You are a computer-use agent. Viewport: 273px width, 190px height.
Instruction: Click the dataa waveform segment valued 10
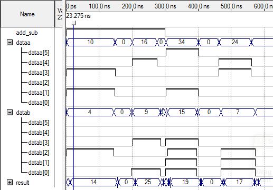click(x=90, y=42)
